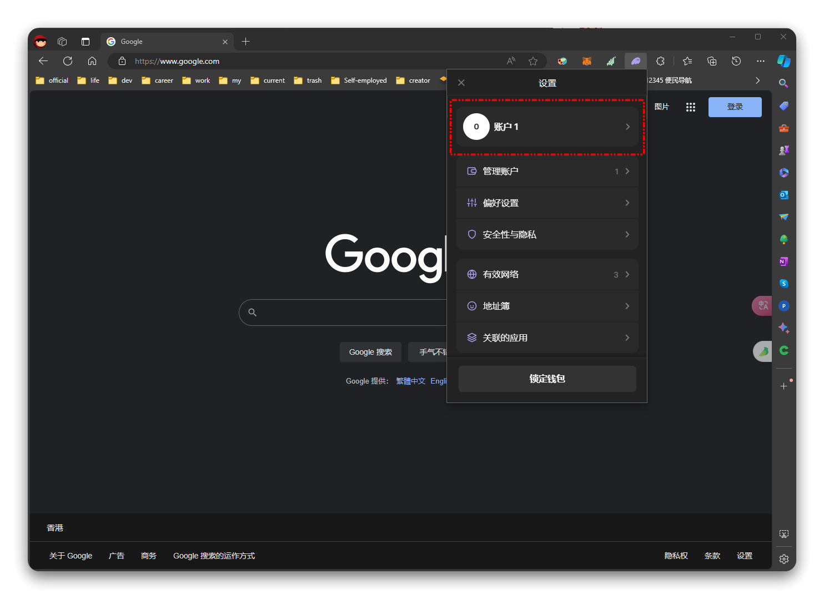824x599 pixels.
Task: Click the 锁定钱包 lock wallet button
Action: point(547,379)
